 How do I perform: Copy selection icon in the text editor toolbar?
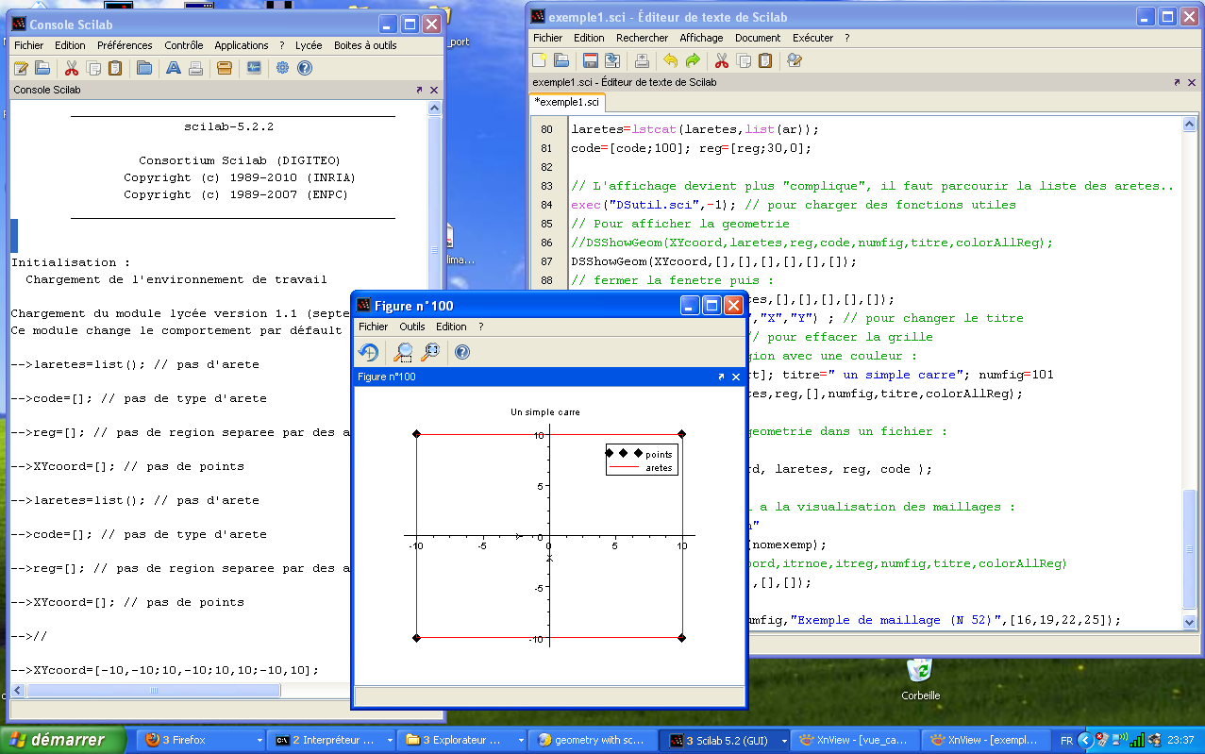point(744,60)
